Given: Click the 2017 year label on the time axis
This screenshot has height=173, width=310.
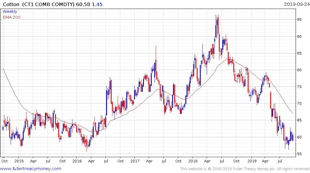Looking at the screenshot, I should pos(135,161).
